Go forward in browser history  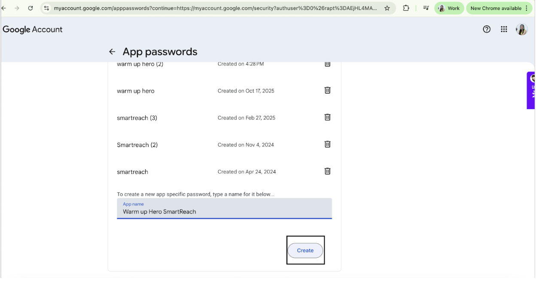pyautogui.click(x=17, y=8)
